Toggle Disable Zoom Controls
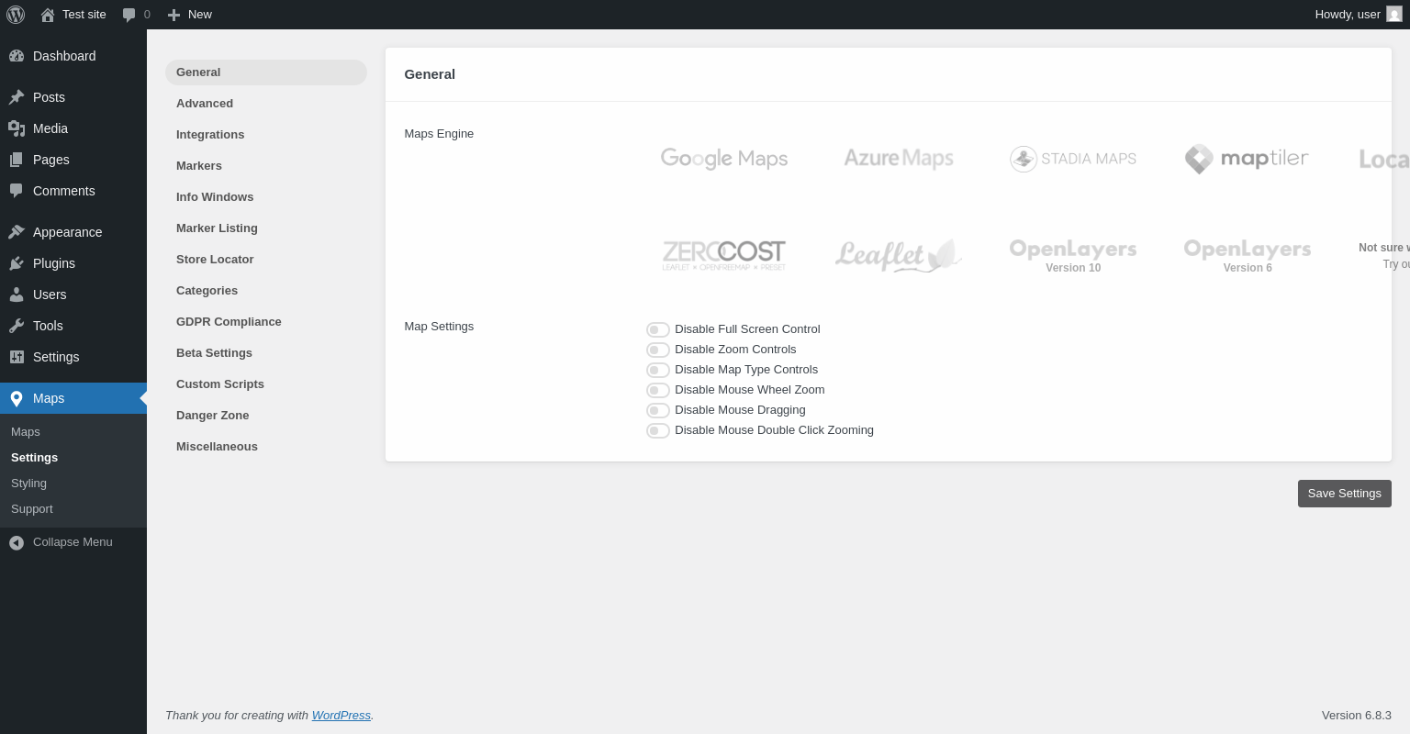Image resolution: width=1410 pixels, height=734 pixels. pyautogui.click(x=658, y=350)
